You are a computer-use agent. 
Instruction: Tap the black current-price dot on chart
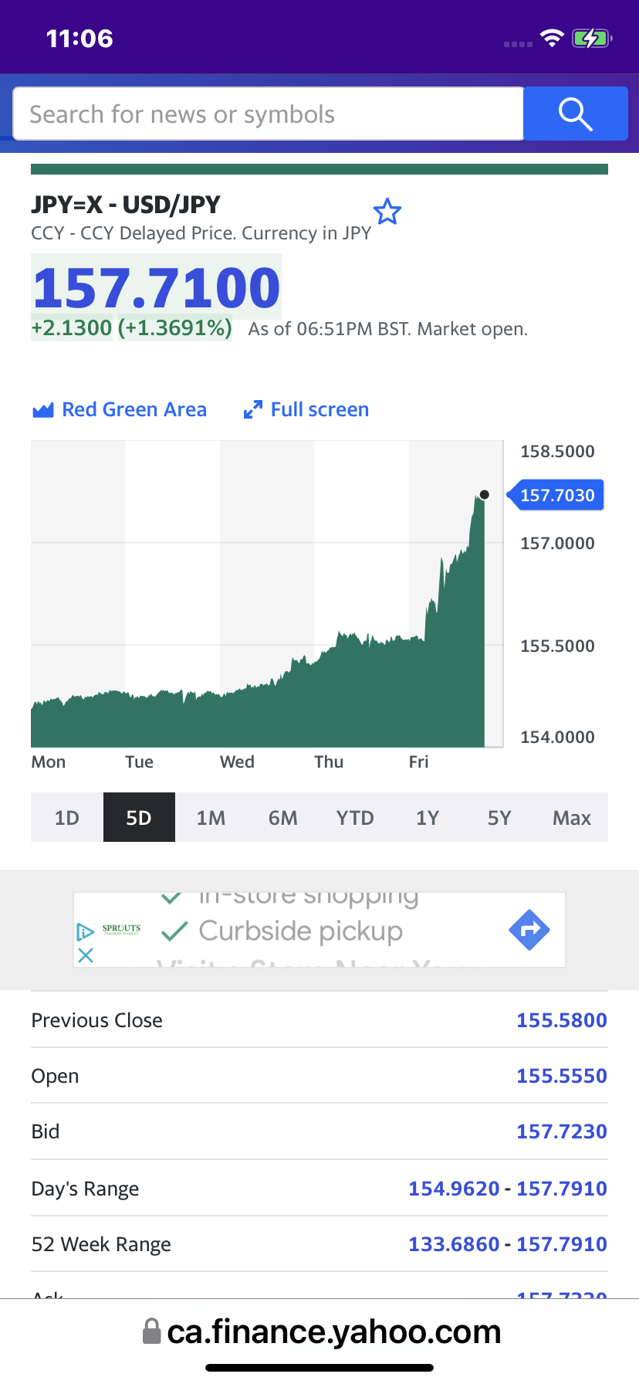[x=484, y=494]
